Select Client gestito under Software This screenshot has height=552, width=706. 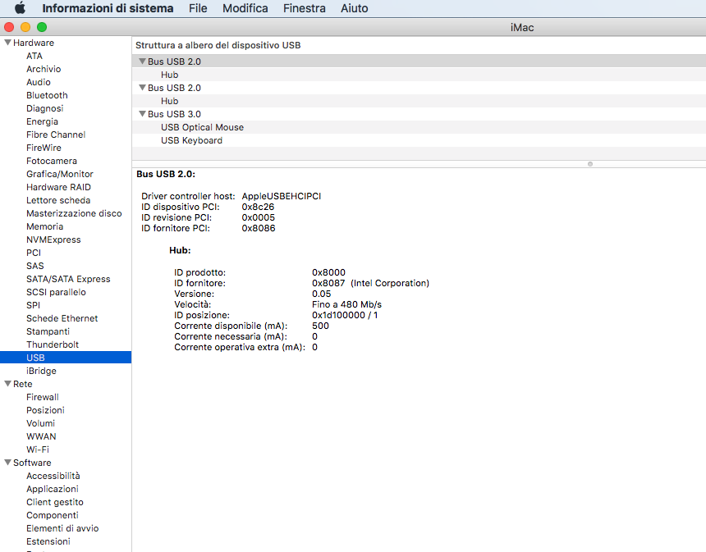coord(54,502)
